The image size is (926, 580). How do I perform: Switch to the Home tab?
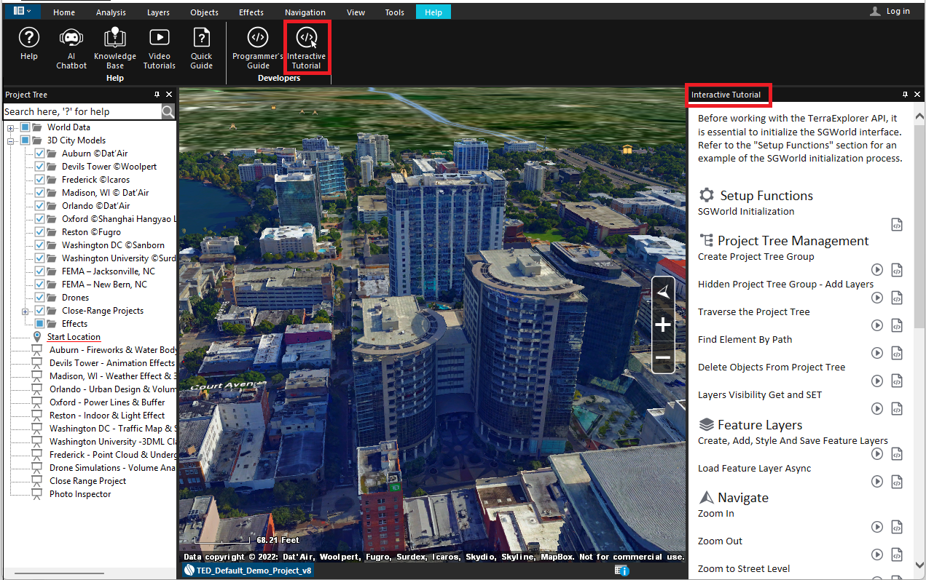pyautogui.click(x=64, y=12)
